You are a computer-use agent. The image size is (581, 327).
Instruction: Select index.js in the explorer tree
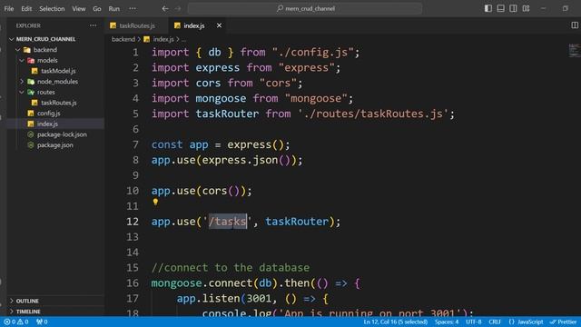(x=47, y=124)
